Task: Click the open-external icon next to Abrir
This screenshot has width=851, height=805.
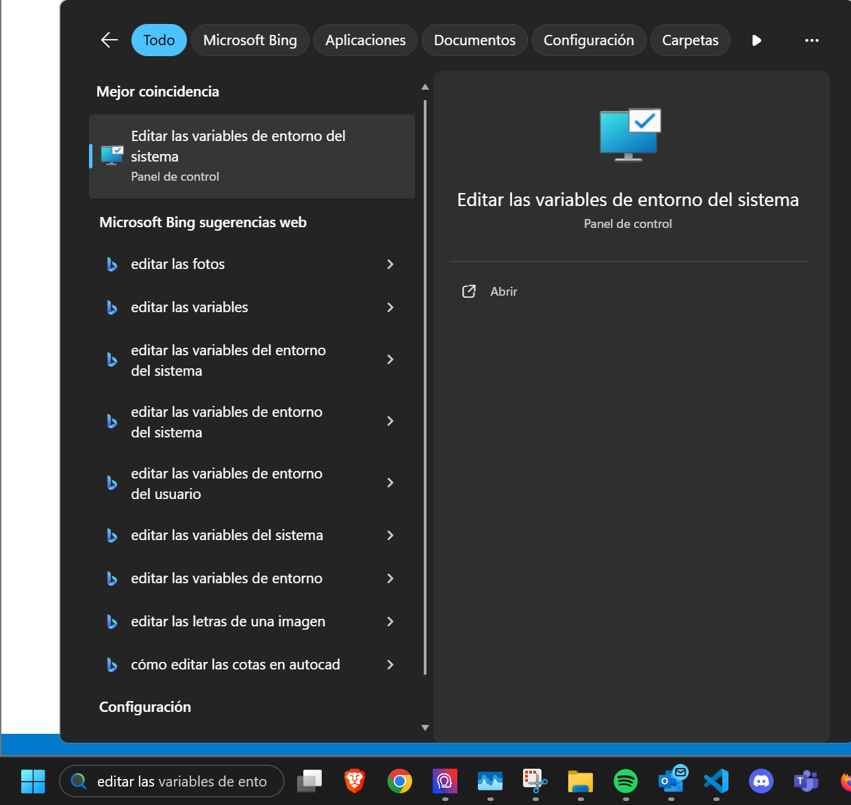Action: click(469, 292)
